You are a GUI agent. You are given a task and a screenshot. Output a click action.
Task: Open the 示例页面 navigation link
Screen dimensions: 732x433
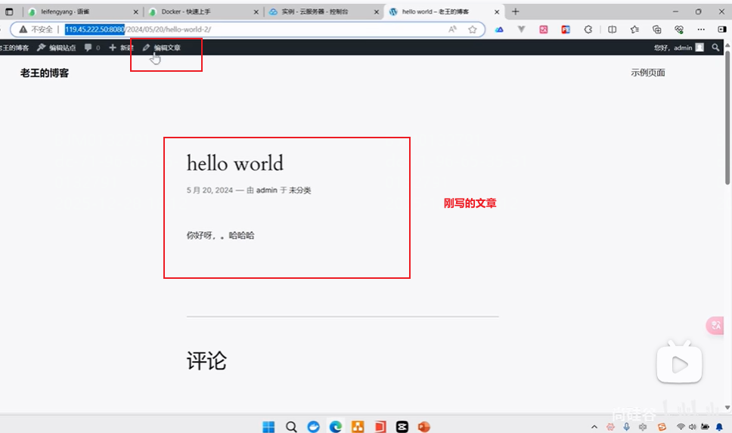[x=648, y=73]
